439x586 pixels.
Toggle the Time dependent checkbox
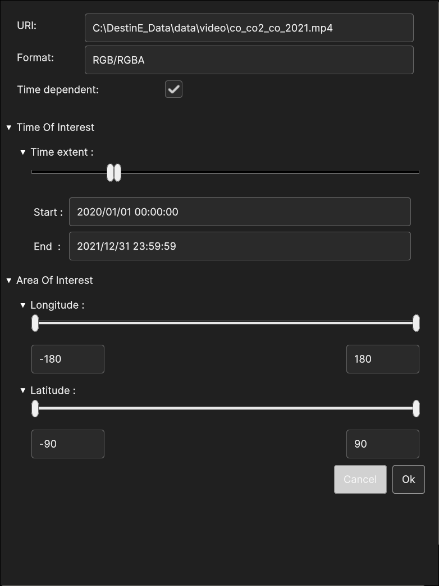(x=173, y=89)
